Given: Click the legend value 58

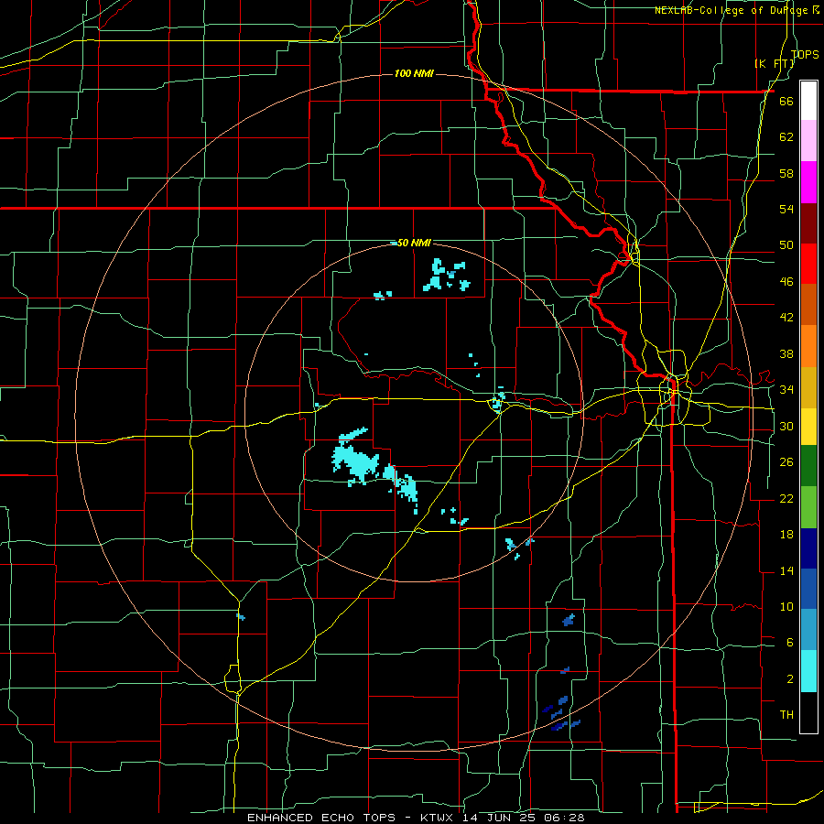Looking at the screenshot, I should (x=786, y=173).
